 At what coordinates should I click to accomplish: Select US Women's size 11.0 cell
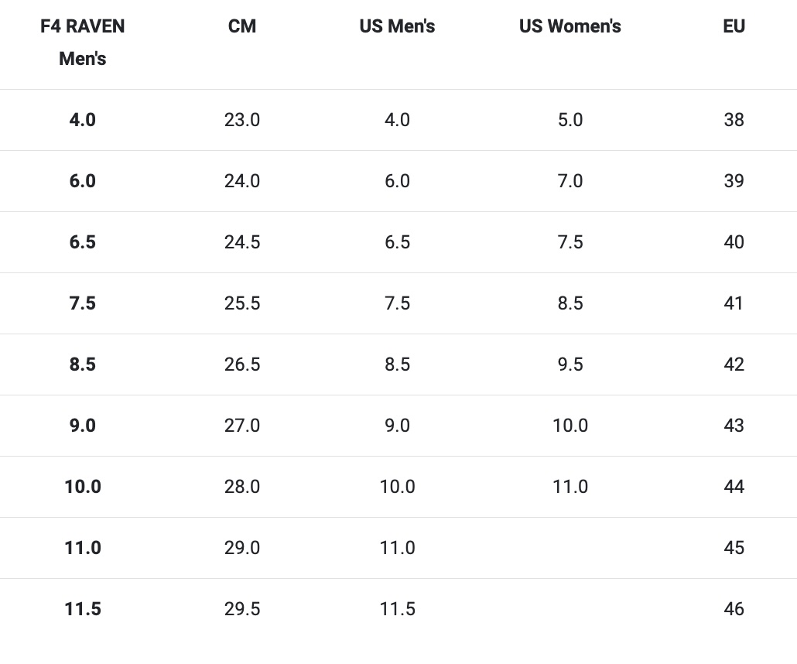pyautogui.click(x=570, y=487)
